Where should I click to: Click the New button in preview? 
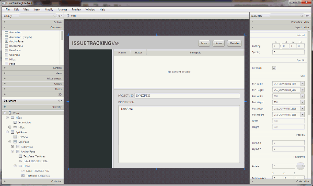(204, 43)
